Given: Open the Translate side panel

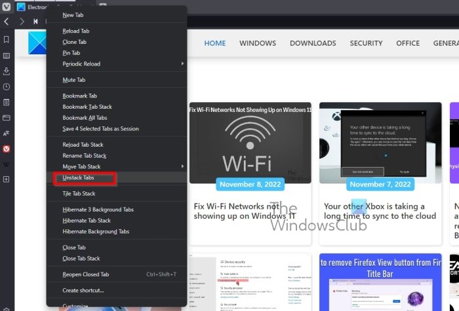Looking at the screenshot, I should [6, 134].
